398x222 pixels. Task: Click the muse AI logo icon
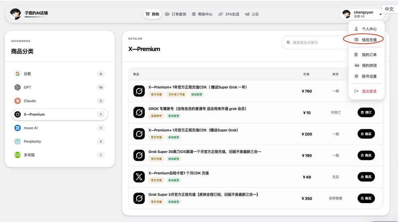tap(18, 128)
